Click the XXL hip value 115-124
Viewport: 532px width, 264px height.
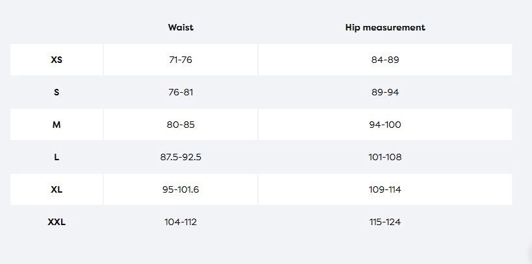(x=385, y=222)
